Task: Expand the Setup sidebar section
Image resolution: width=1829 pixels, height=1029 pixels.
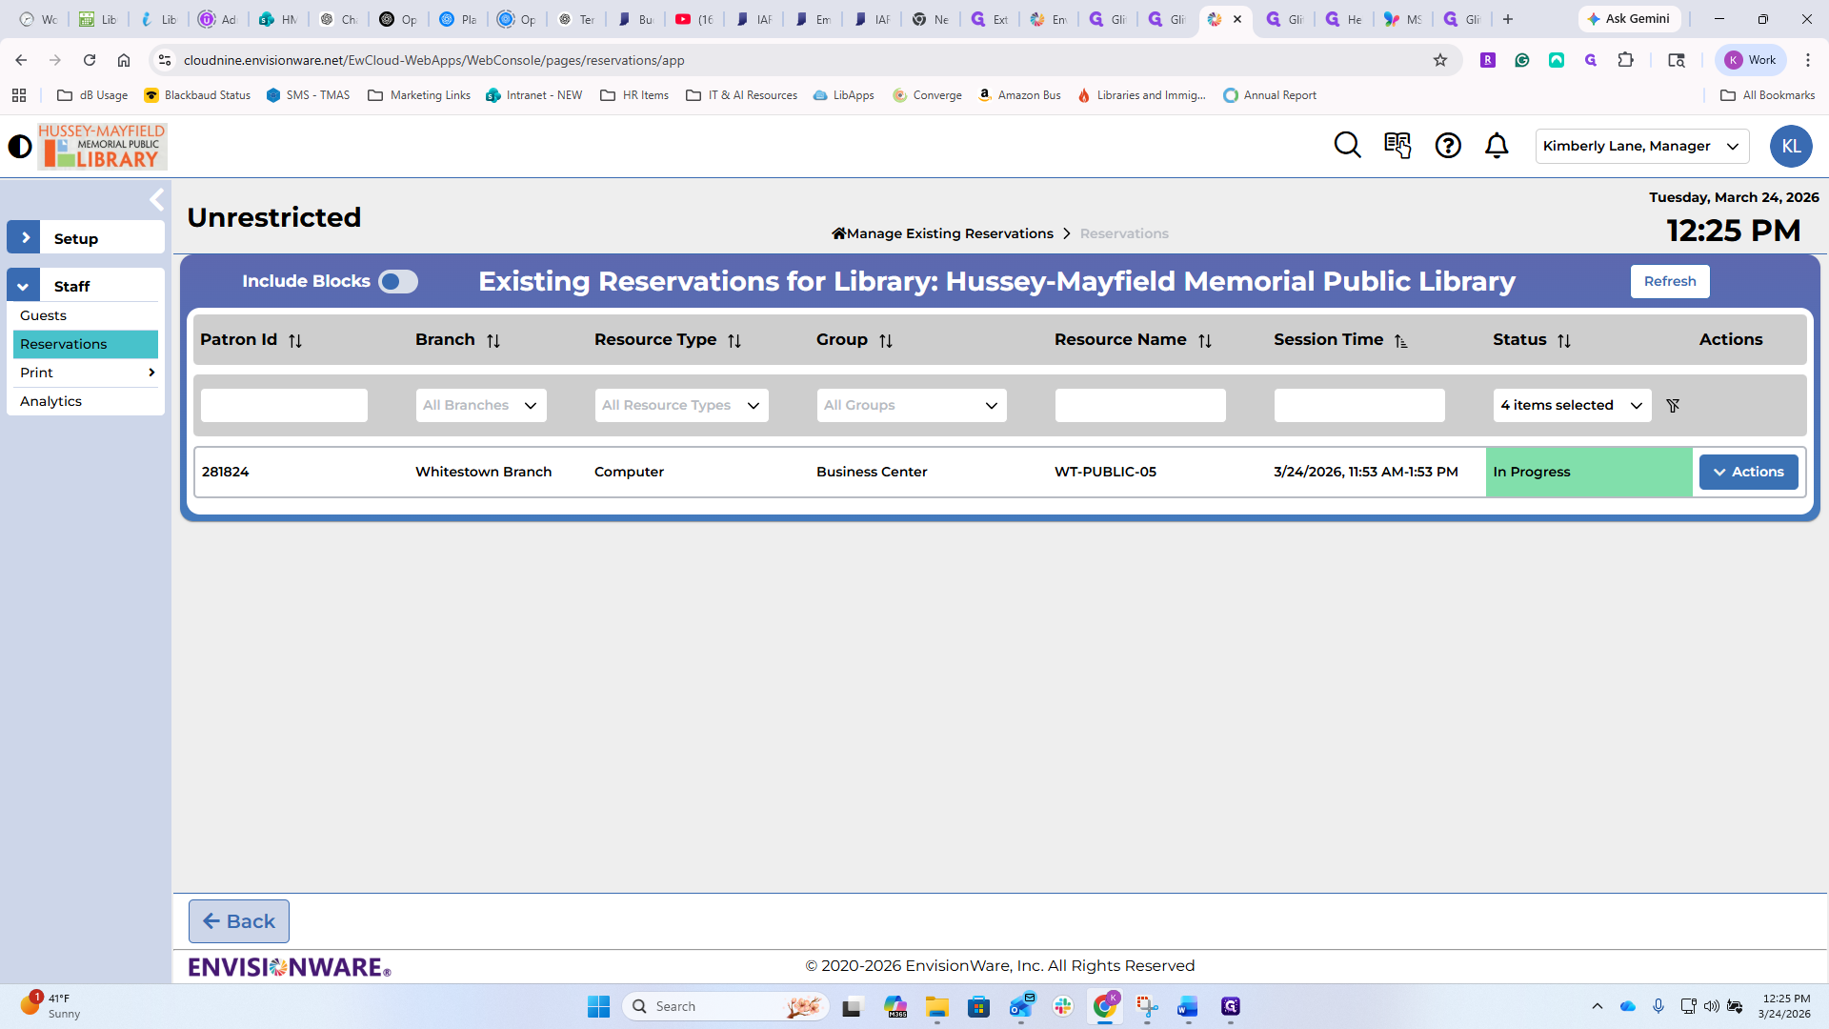Action: [24, 238]
